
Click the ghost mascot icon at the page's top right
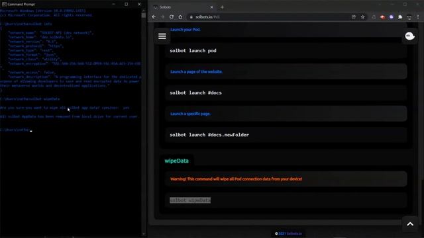point(409,36)
